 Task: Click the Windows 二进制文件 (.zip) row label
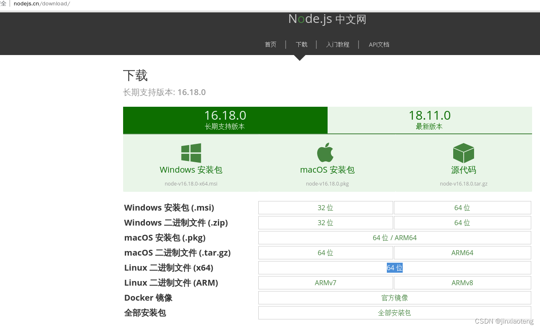coord(176,223)
